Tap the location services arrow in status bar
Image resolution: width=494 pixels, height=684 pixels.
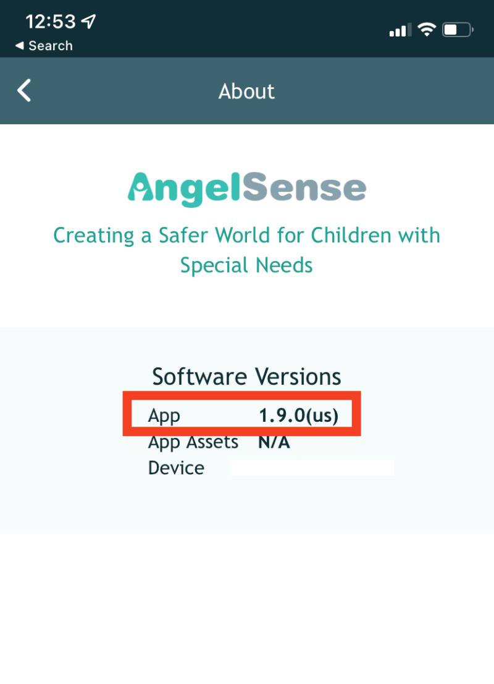(x=88, y=21)
